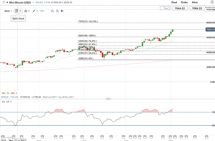Click the 4889.42 (61.8%) Fibonacci label
Viewport: 215px width, 141px height.
pos(87,44)
